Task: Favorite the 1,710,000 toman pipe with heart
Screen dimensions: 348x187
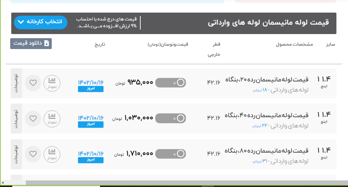Action: (x=33, y=154)
